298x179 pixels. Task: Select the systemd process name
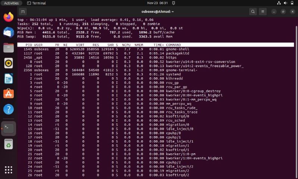[173, 74]
